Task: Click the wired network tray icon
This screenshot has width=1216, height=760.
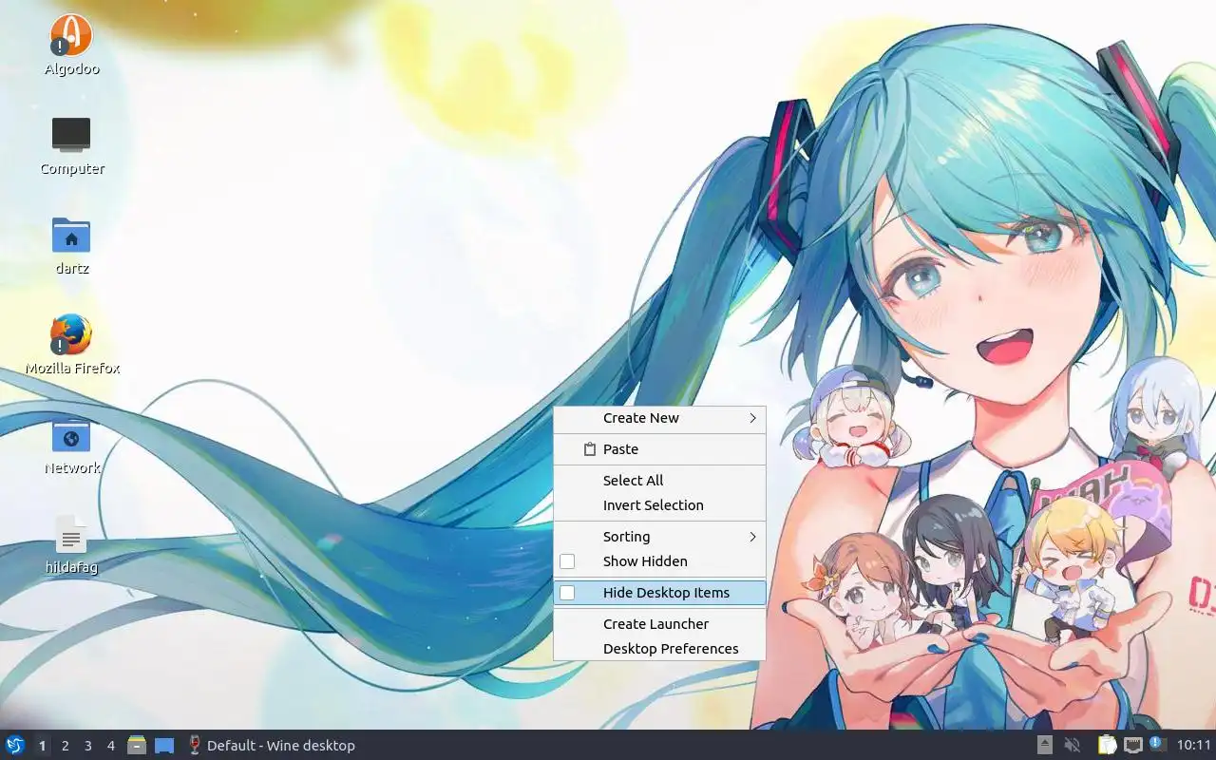Action: click(x=1132, y=745)
